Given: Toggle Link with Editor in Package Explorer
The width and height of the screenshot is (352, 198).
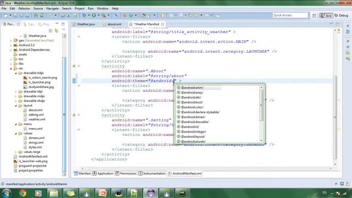Looking at the screenshot, I should click(56, 31).
